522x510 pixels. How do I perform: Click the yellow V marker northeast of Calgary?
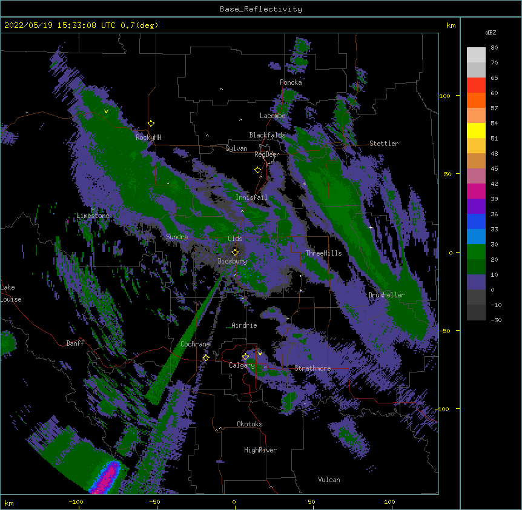[260, 354]
